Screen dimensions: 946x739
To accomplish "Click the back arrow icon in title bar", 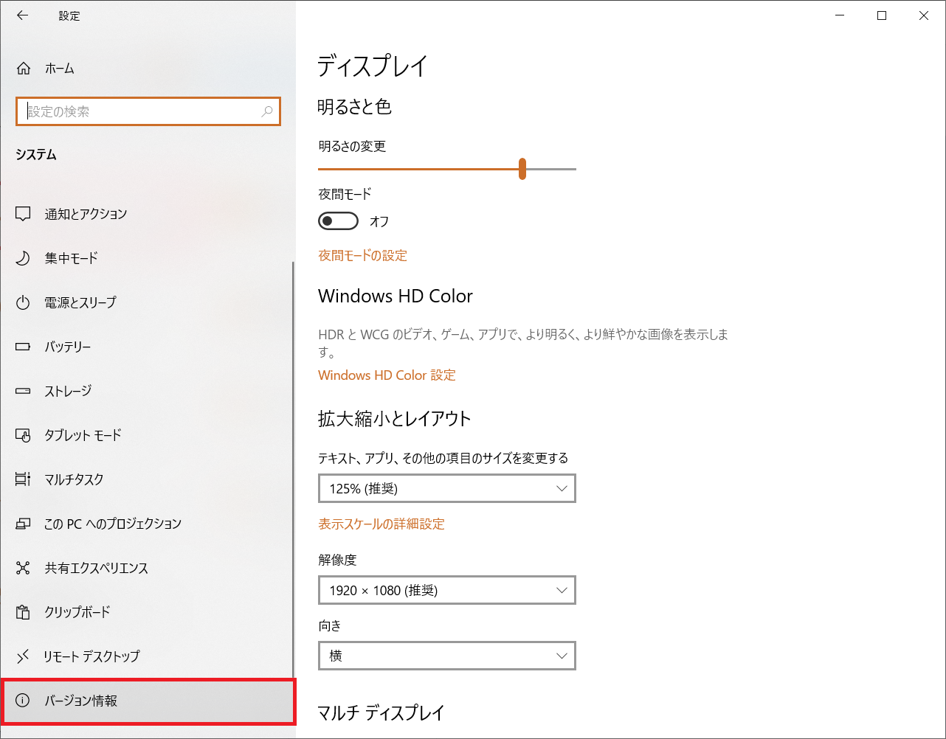I will 23,15.
